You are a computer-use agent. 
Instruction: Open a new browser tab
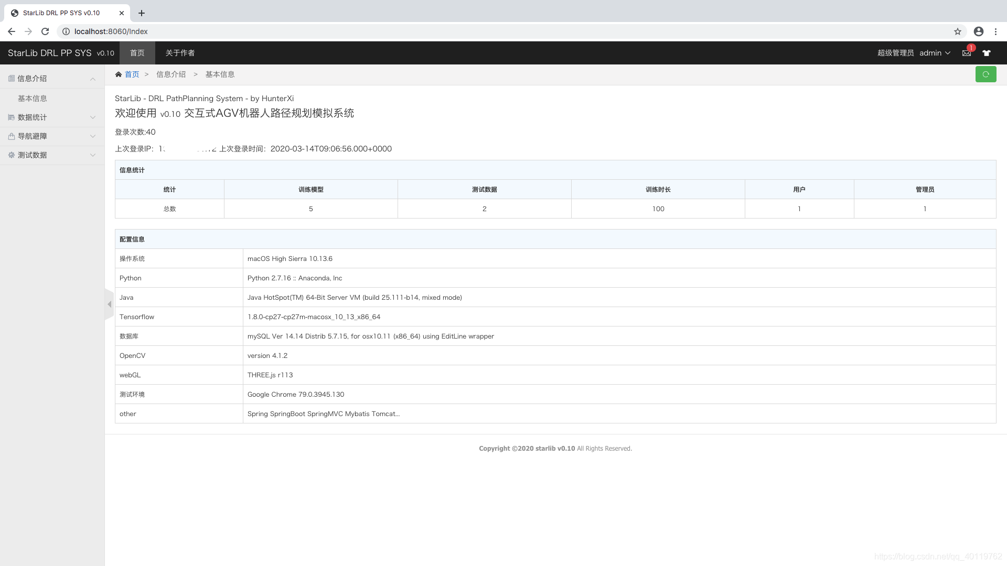142,13
